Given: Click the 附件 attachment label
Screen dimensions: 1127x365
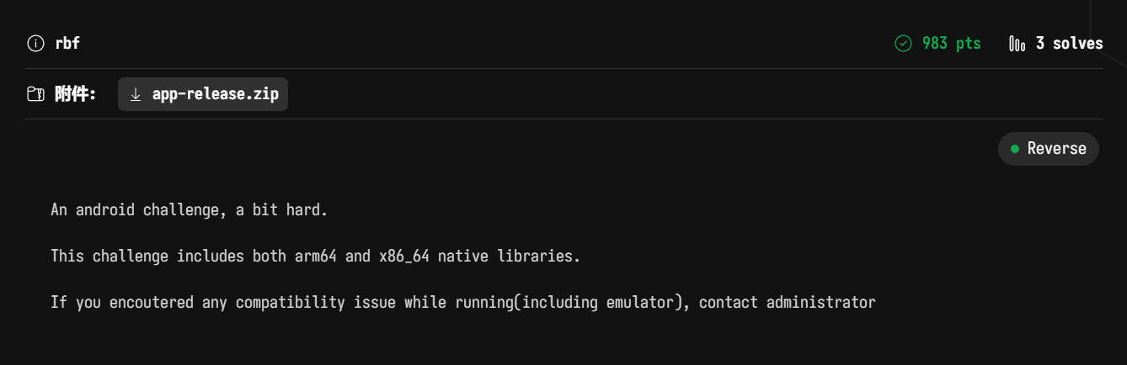Looking at the screenshot, I should coord(75,94).
